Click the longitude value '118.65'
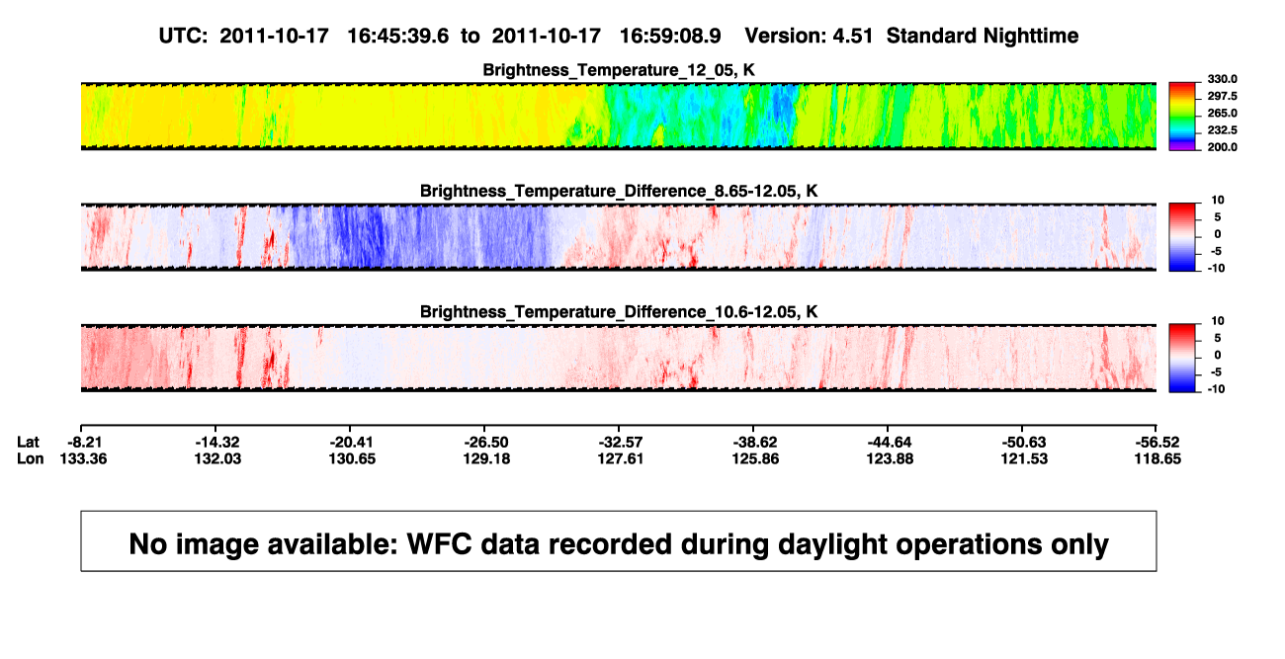 click(1156, 458)
